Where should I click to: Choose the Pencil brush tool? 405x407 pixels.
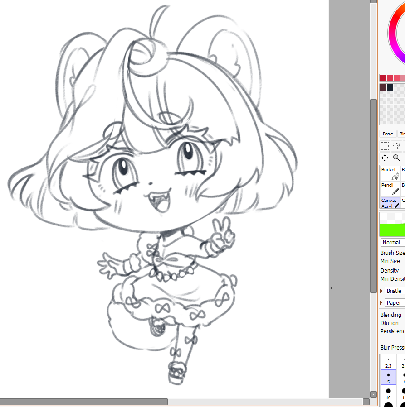click(x=390, y=189)
